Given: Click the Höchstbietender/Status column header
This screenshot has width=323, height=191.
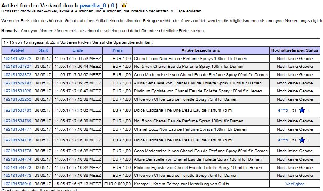Looking at the screenshot, I should pos(295,50).
